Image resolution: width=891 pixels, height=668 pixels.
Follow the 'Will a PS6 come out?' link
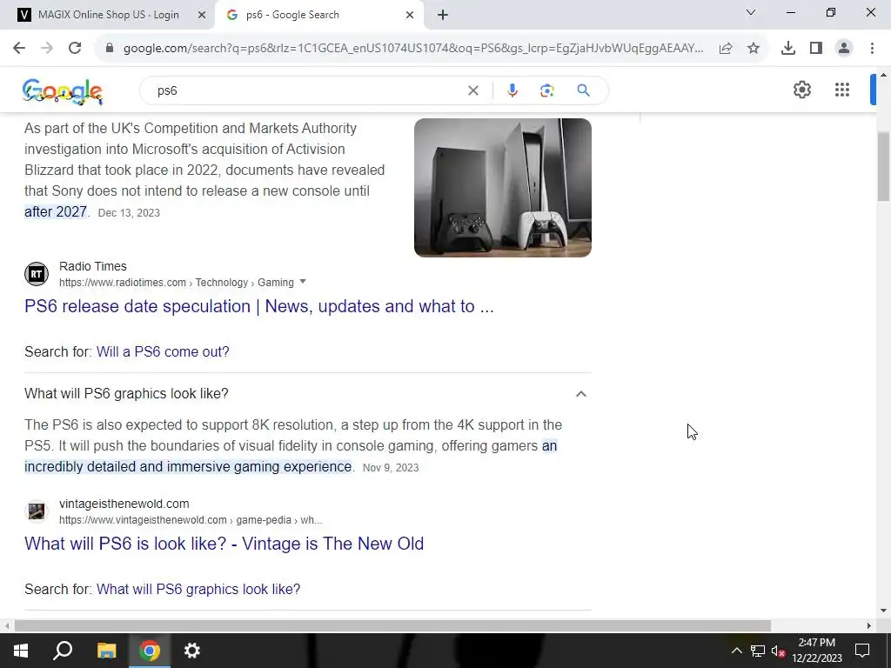163,351
